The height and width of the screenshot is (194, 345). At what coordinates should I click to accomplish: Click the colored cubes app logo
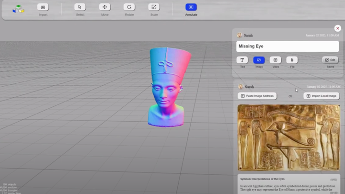18,9
